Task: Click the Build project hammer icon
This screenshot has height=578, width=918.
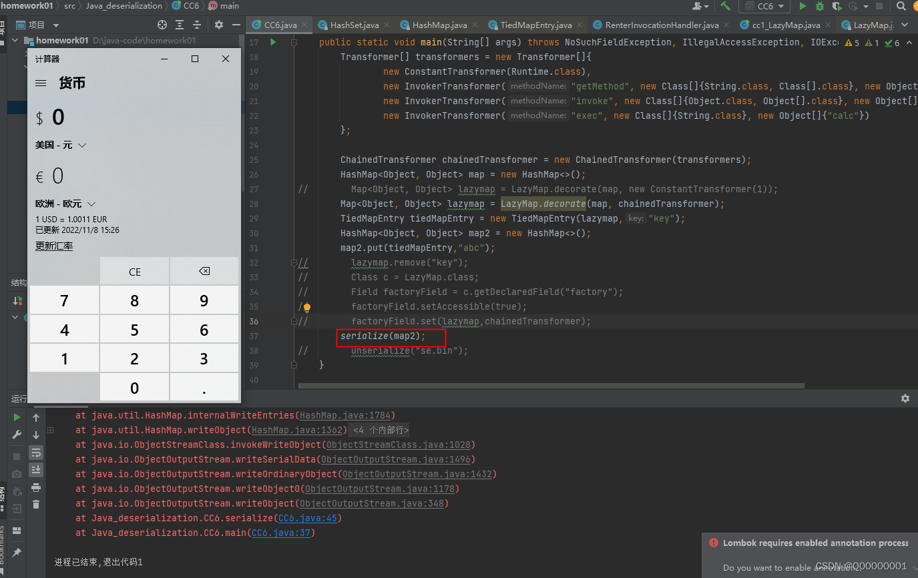Action: click(725, 6)
